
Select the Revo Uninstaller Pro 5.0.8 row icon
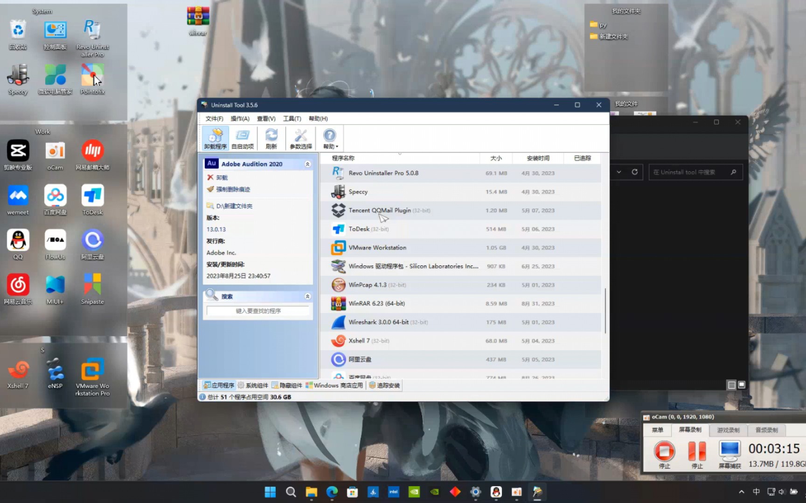pos(338,173)
